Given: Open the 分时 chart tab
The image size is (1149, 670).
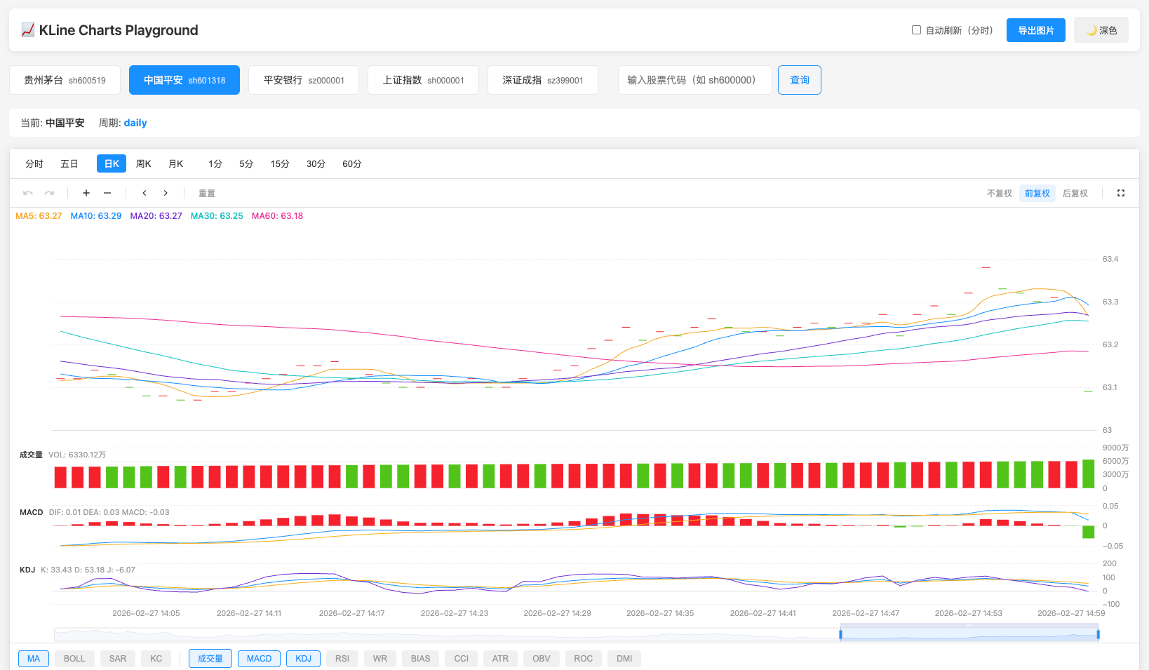Looking at the screenshot, I should pyautogui.click(x=34, y=163).
